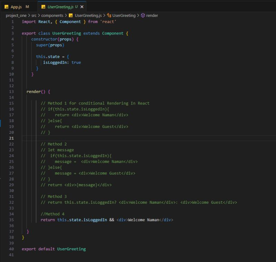Viewport: 276px width, 262px height.
Task: Click 'render()' method declaration
Action: [x=36, y=92]
